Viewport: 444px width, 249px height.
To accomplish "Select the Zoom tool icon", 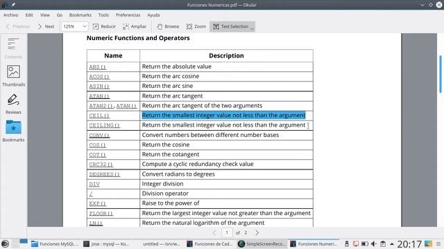I will (x=189, y=26).
